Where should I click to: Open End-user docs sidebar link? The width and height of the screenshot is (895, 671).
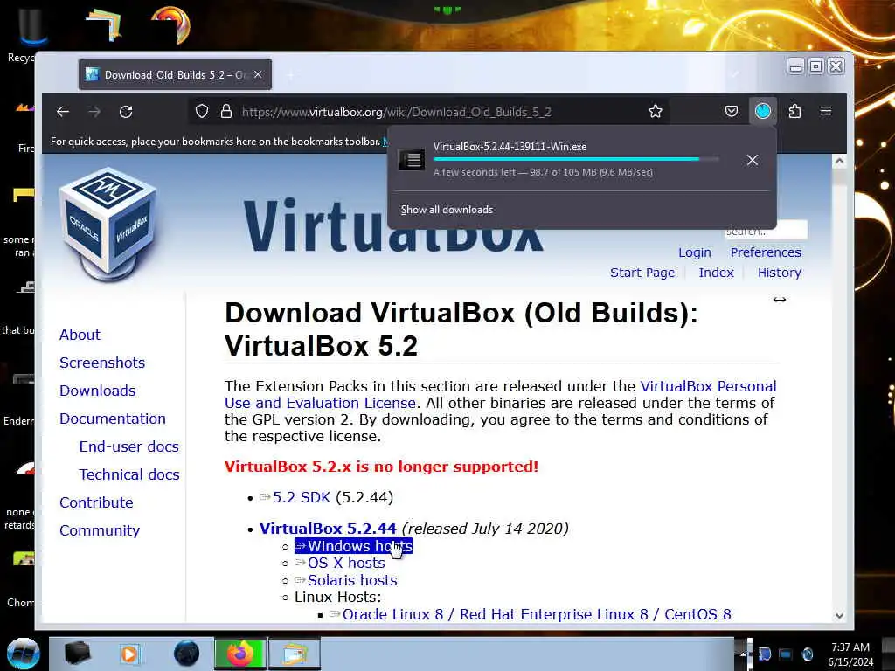click(x=129, y=446)
